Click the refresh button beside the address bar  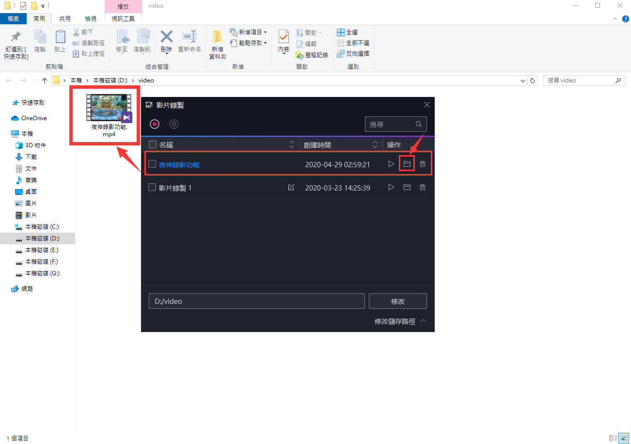point(533,80)
